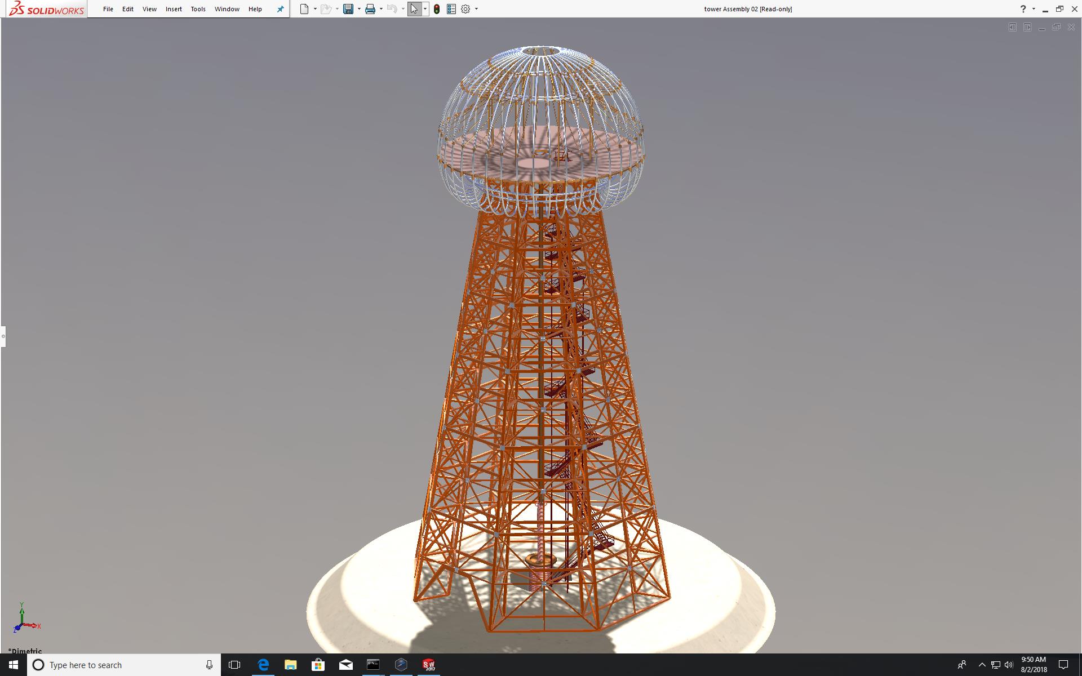Launch SolidWorks 2017 from the taskbar
Image resolution: width=1082 pixels, height=676 pixels.
429,665
